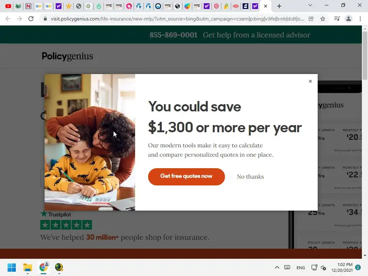This screenshot has height=276, width=368.
Task: Click the page's vertical scrollbar thumb
Action: click(x=365, y=56)
